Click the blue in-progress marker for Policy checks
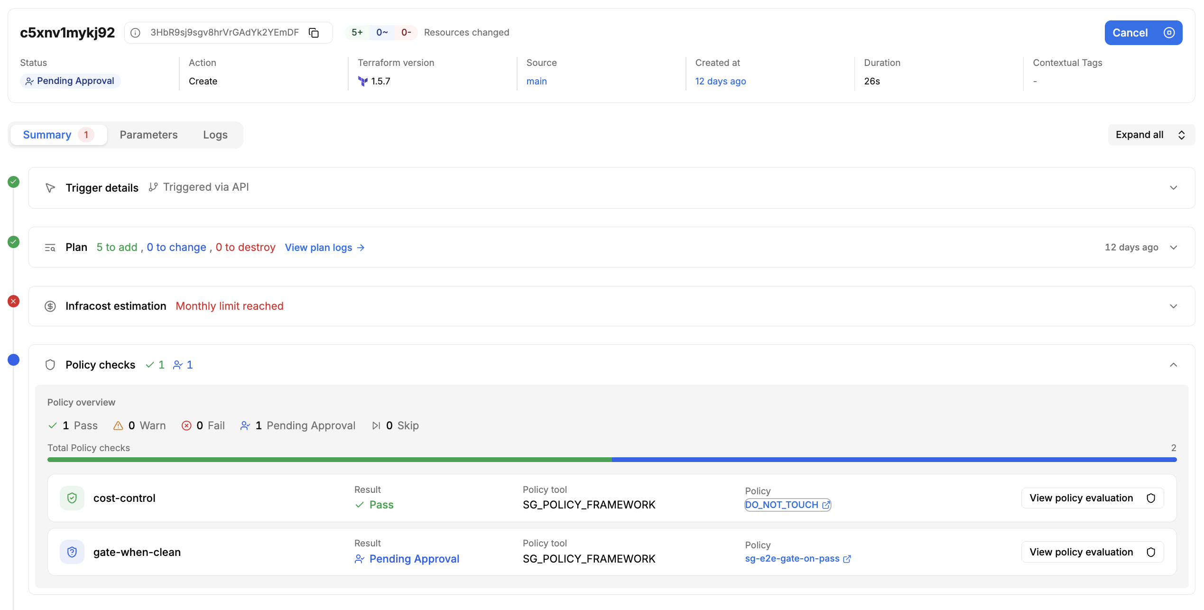This screenshot has height=610, width=1204. [x=14, y=360]
